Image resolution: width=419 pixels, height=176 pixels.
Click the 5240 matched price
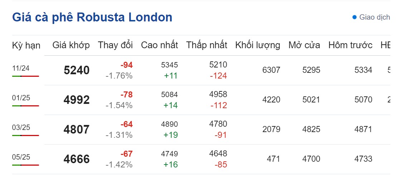point(77,70)
